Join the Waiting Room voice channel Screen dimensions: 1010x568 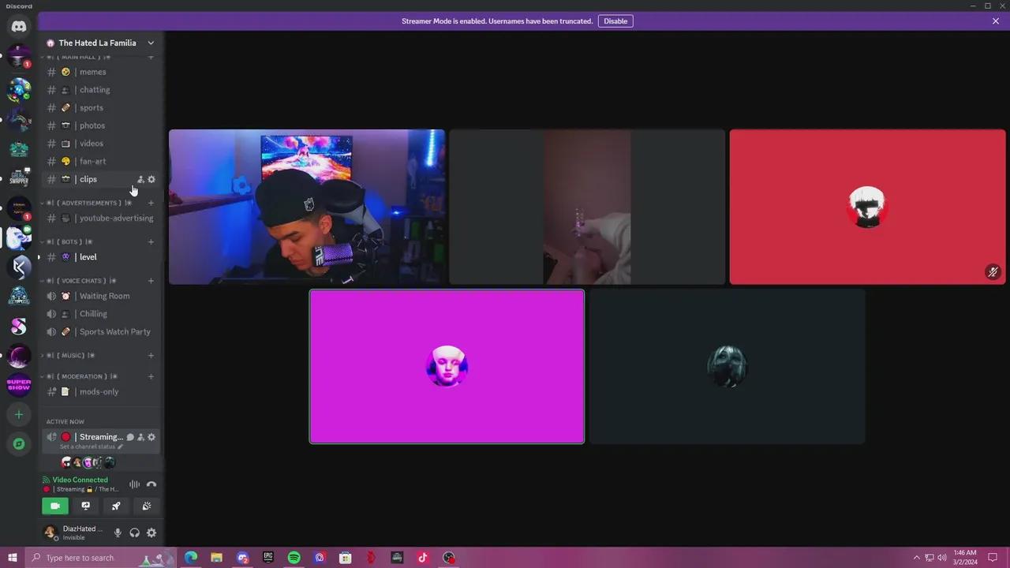click(x=101, y=296)
